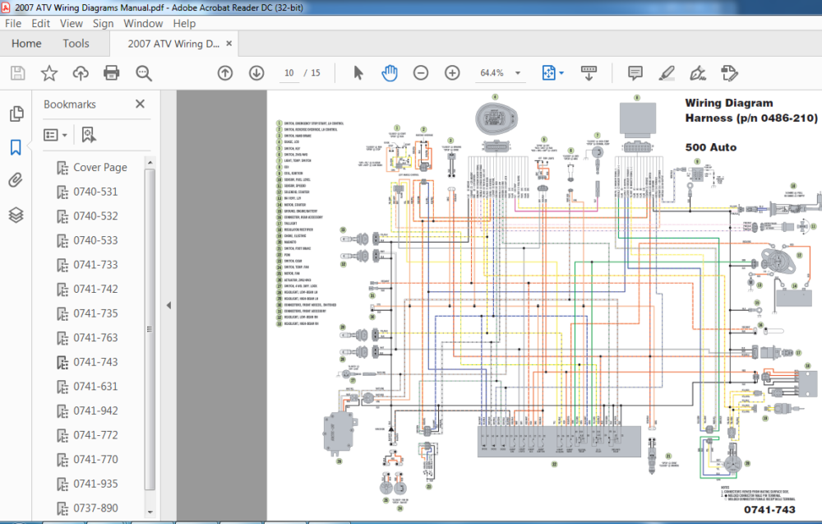Print the document with printer icon
822x524 pixels.
tap(112, 73)
